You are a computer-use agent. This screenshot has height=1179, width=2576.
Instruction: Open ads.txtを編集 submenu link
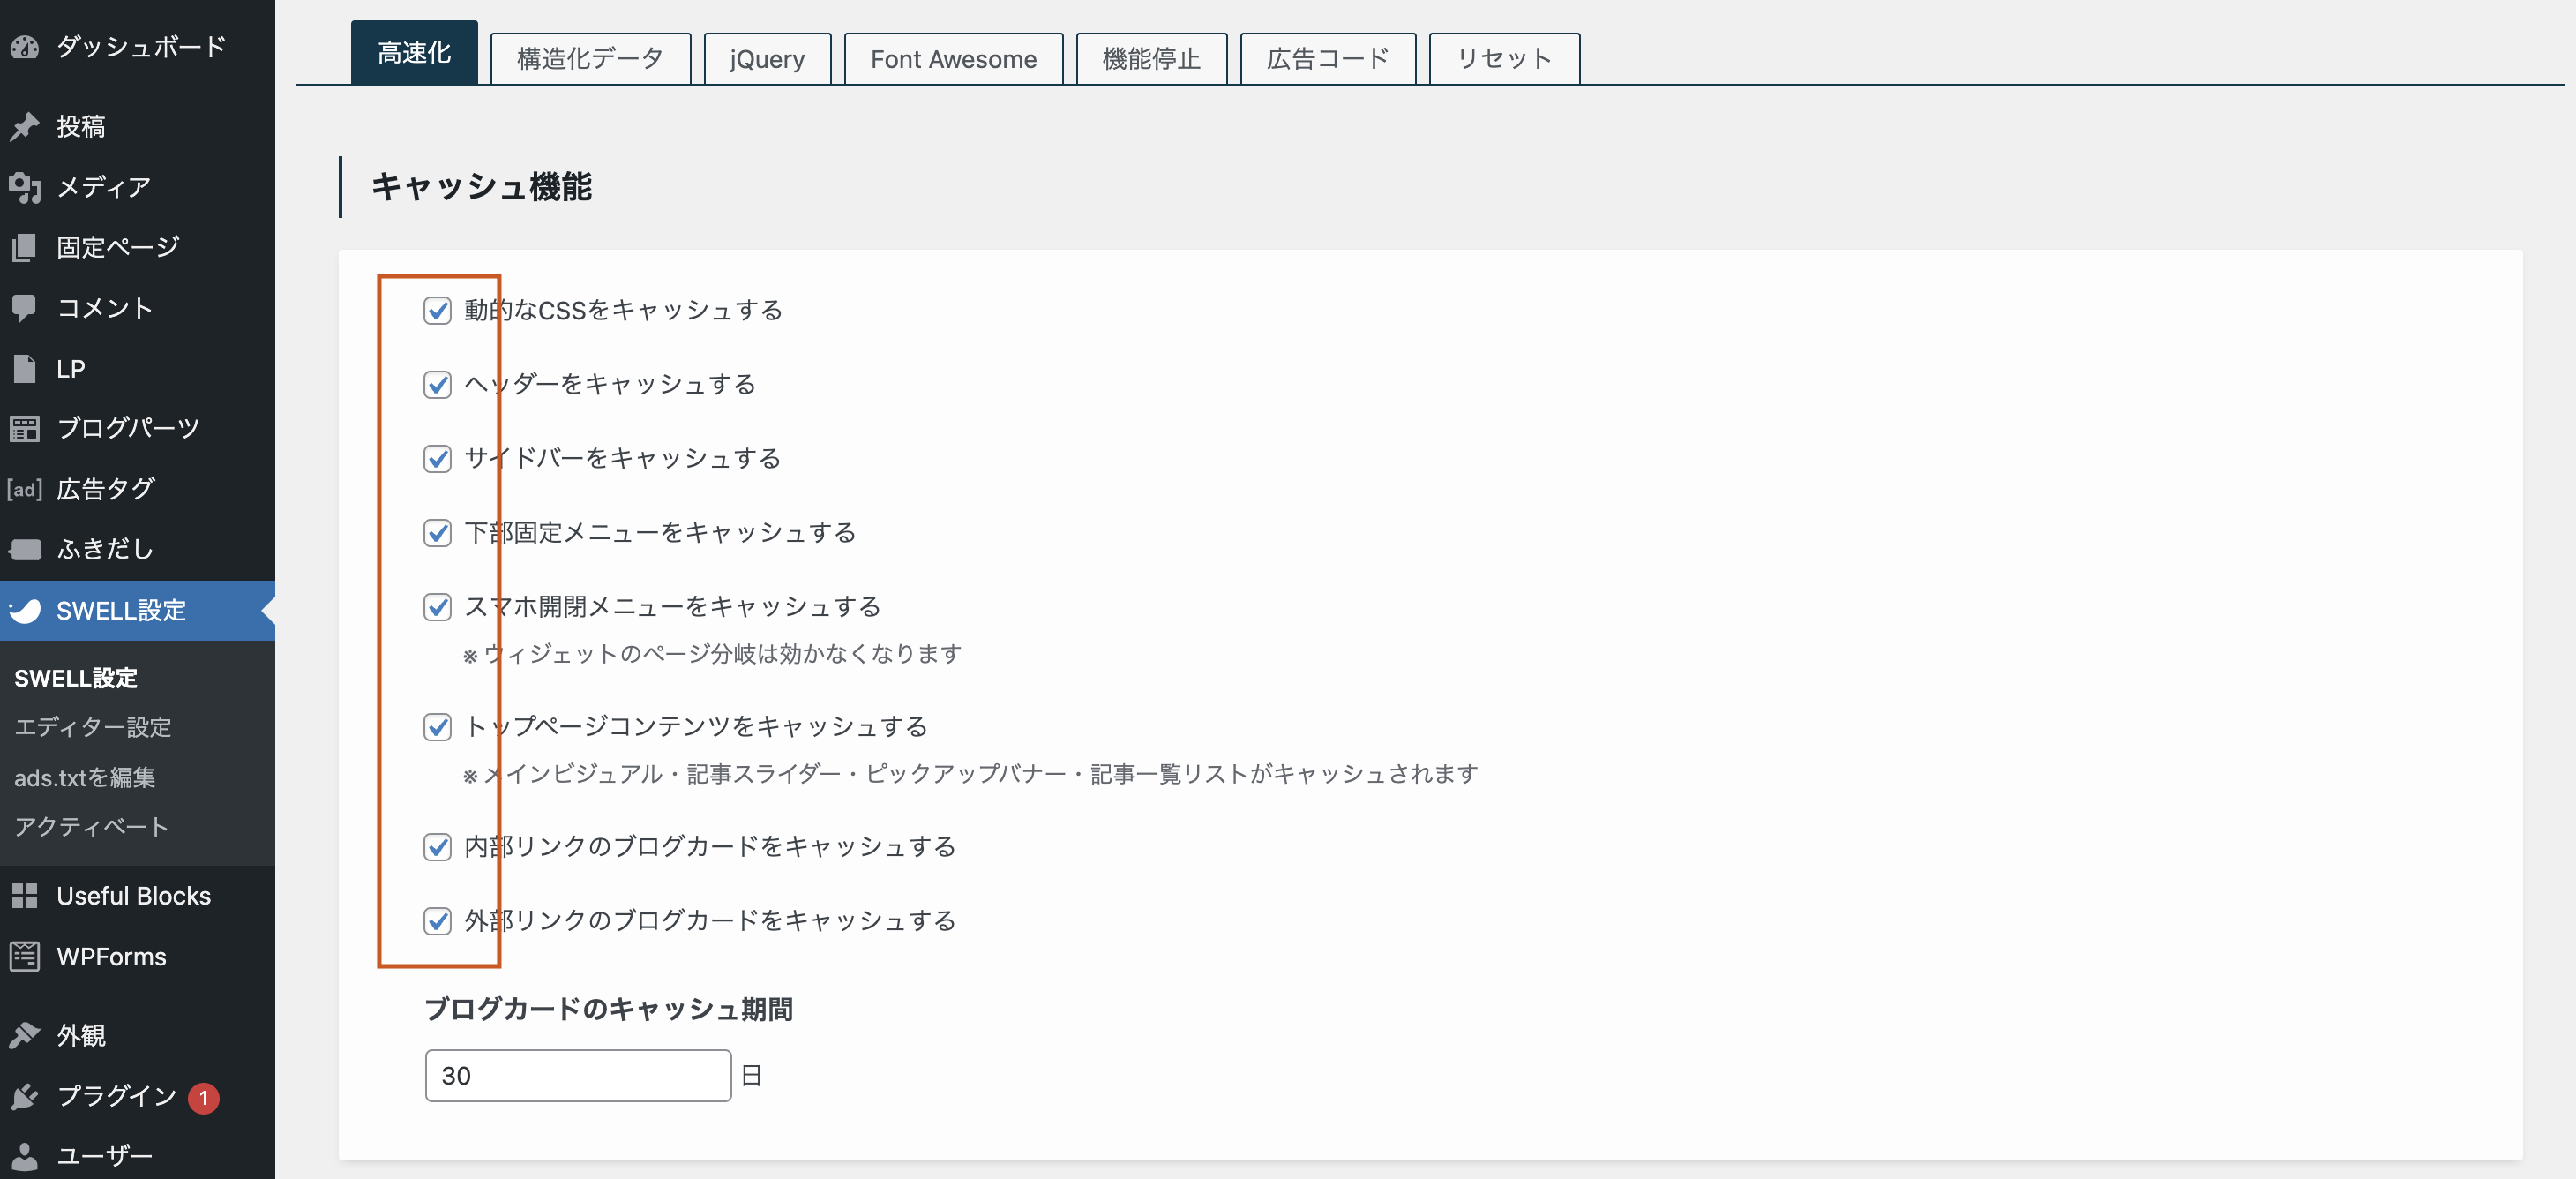(85, 777)
